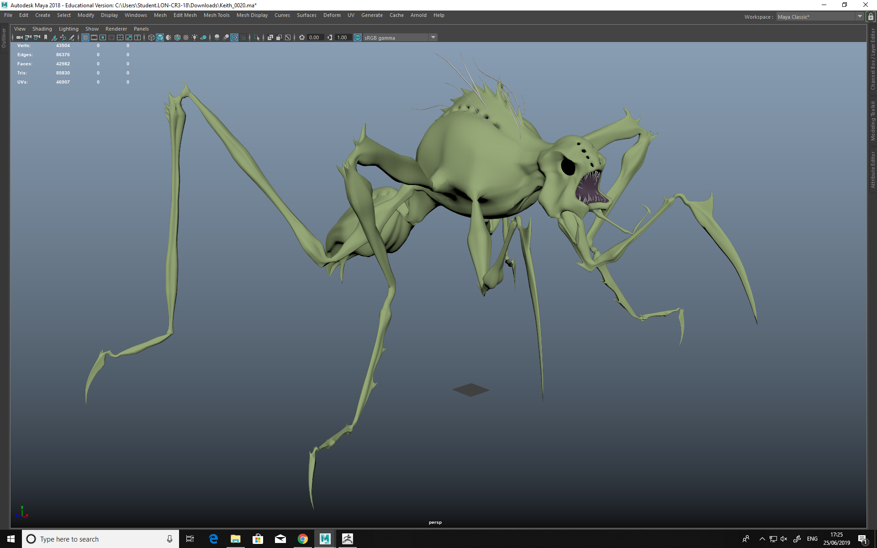Image resolution: width=877 pixels, height=548 pixels.
Task: Click the Smooth Shade All icon
Action: 160,37
